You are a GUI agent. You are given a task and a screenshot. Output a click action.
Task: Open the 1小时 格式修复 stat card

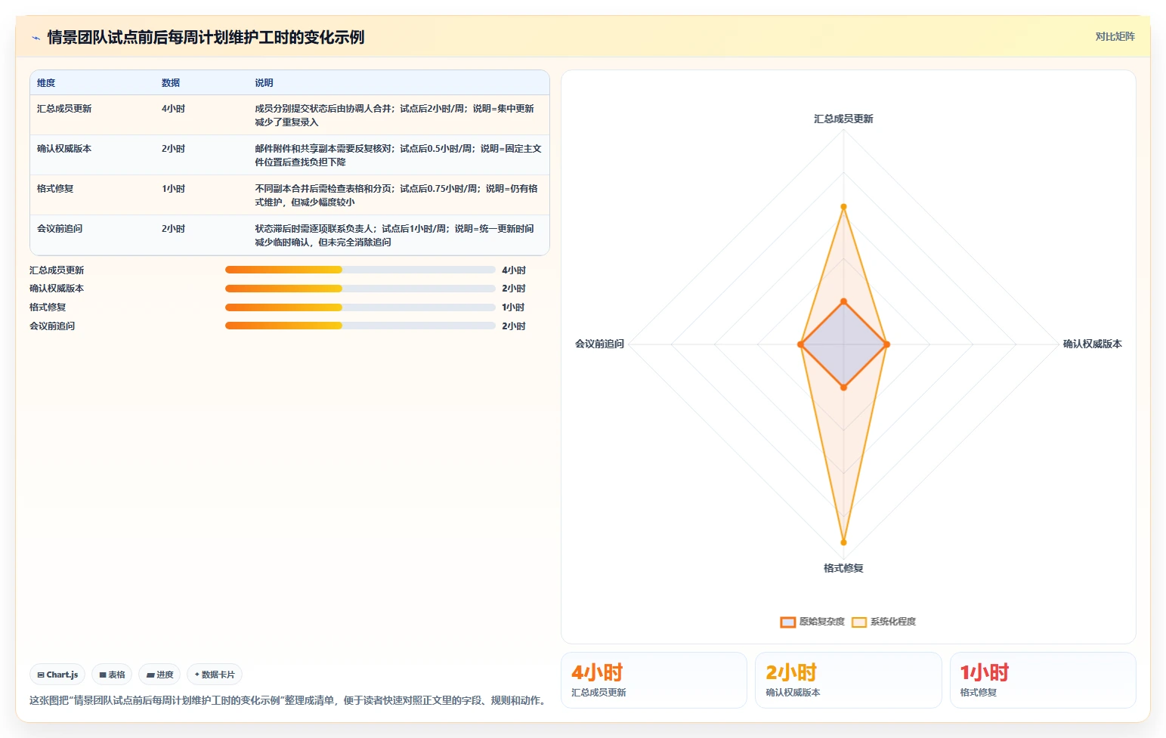point(1043,680)
